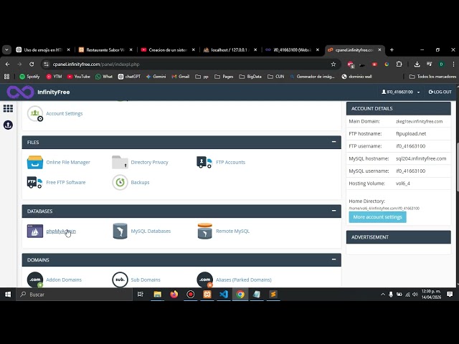
Task: Switch to if0_41663100 Website tab
Action: (293, 50)
